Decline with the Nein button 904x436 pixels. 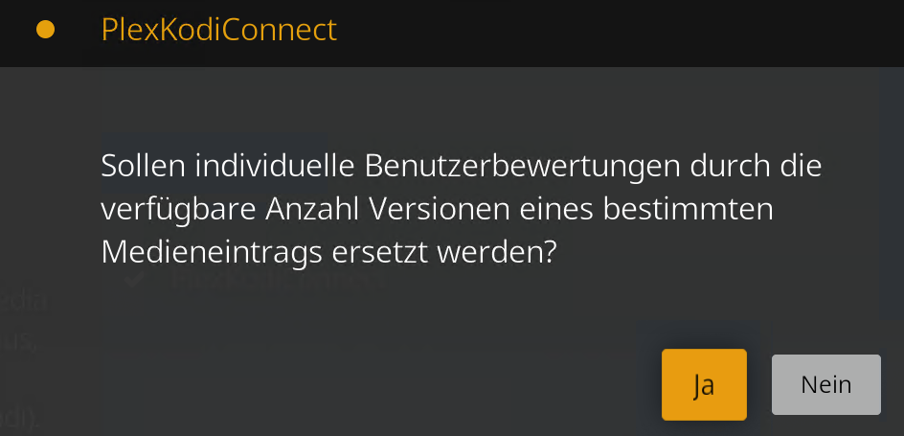click(x=825, y=384)
